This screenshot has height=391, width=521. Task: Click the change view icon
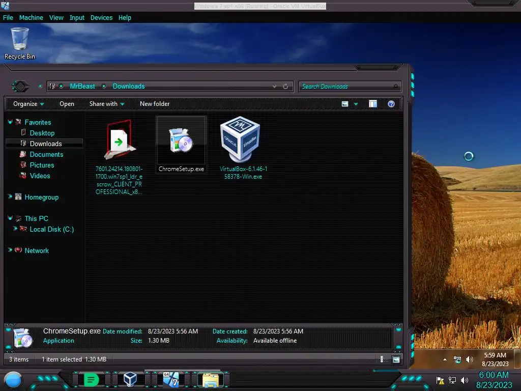coord(345,104)
